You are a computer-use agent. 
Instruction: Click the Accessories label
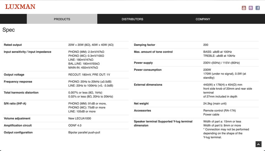point(142,111)
